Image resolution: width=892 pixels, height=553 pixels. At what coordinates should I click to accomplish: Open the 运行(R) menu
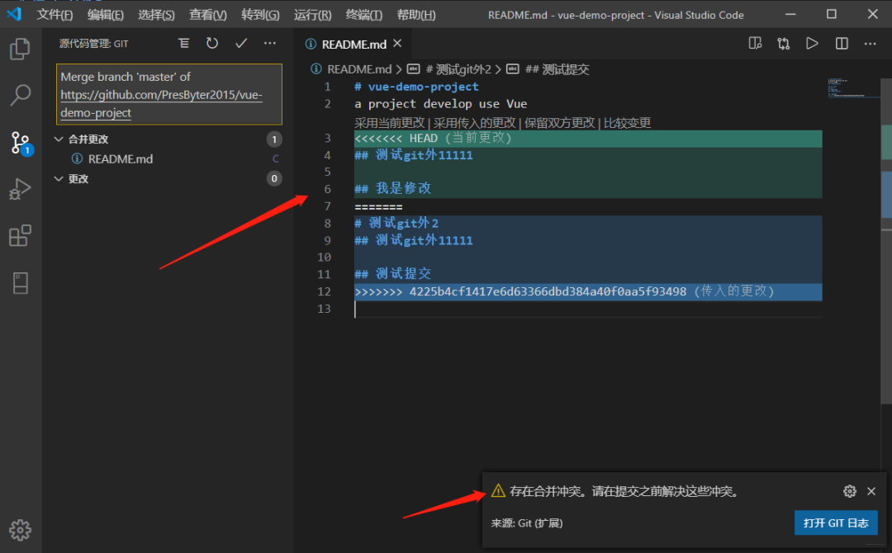(x=312, y=15)
